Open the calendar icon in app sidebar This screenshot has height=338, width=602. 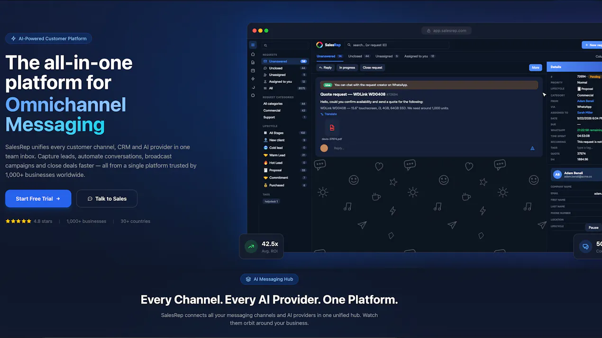coord(253,71)
